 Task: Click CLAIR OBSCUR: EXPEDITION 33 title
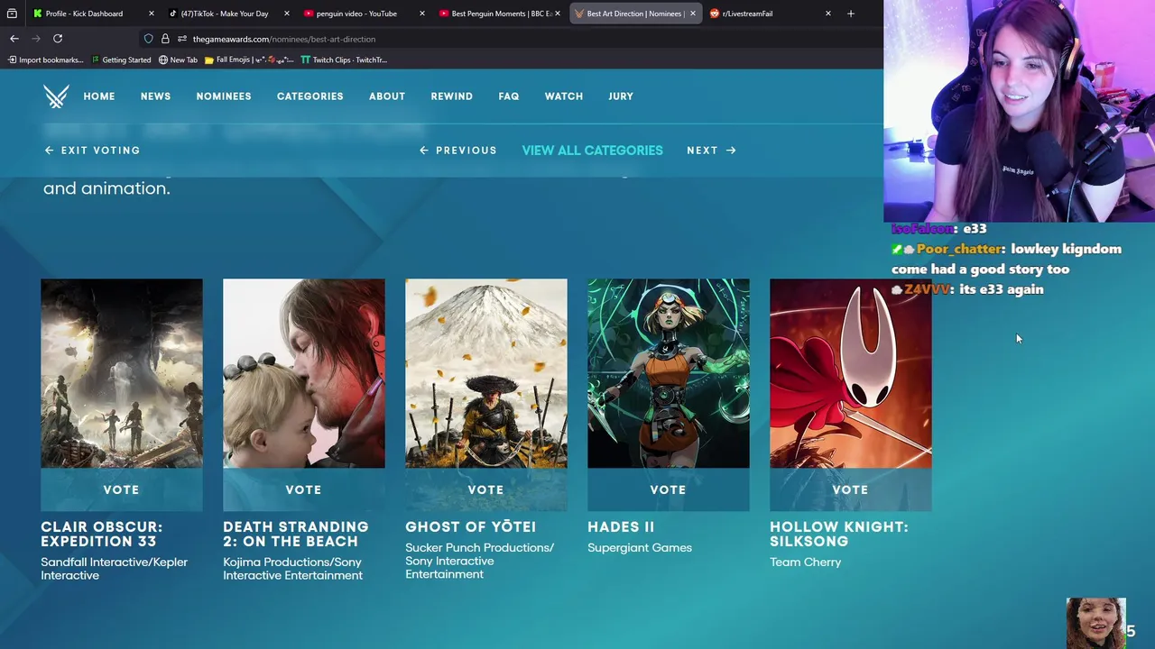click(102, 534)
